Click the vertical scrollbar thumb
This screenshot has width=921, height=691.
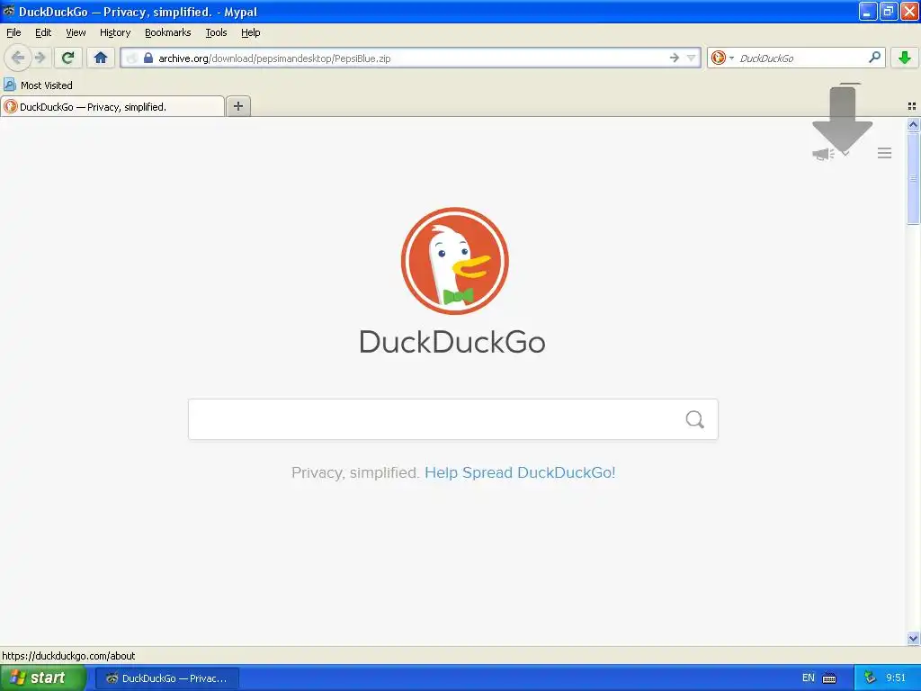pos(913,178)
